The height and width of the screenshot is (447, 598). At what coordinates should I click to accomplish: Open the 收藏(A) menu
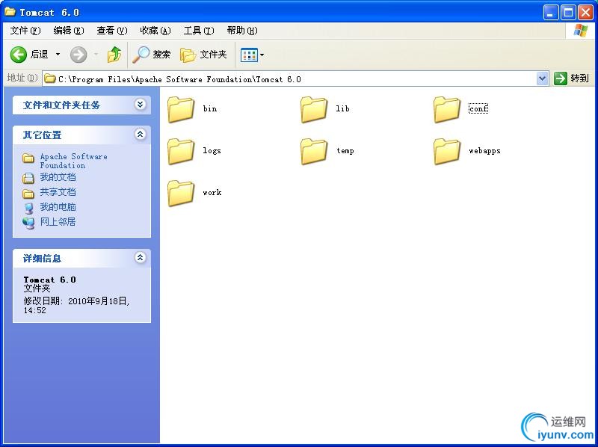coord(155,31)
